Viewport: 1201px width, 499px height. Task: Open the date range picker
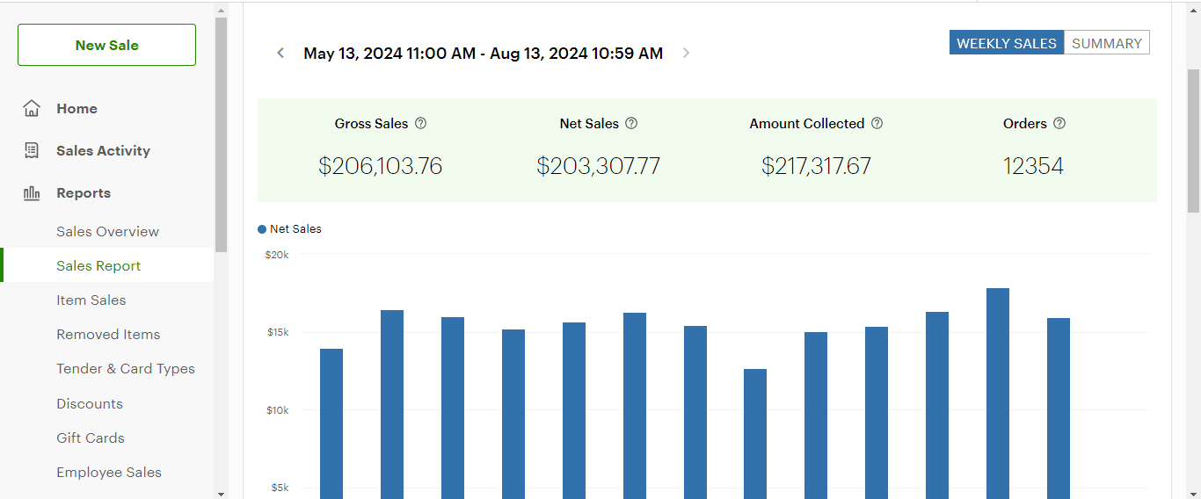[x=484, y=54]
